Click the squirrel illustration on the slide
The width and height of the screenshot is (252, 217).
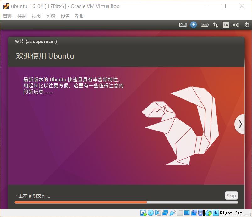180,126
